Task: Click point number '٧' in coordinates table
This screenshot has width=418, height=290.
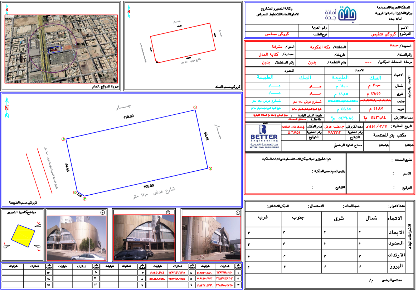Action: point(142,272)
